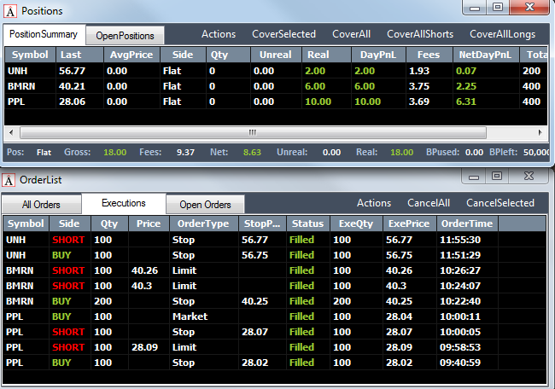Sort positions by the DayPnL column header
The height and width of the screenshot is (389, 555).
pyautogui.click(x=378, y=55)
